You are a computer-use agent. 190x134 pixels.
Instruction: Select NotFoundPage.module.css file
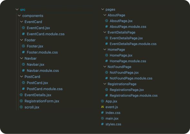point(131,78)
